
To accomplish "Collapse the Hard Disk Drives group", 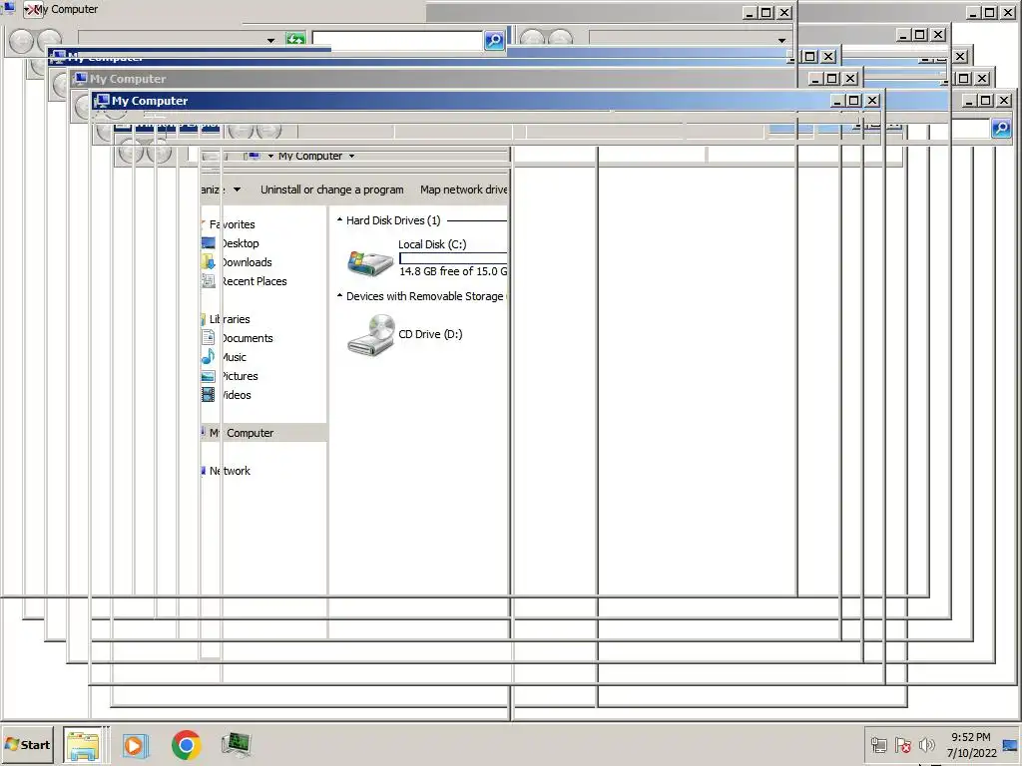I will 339,220.
